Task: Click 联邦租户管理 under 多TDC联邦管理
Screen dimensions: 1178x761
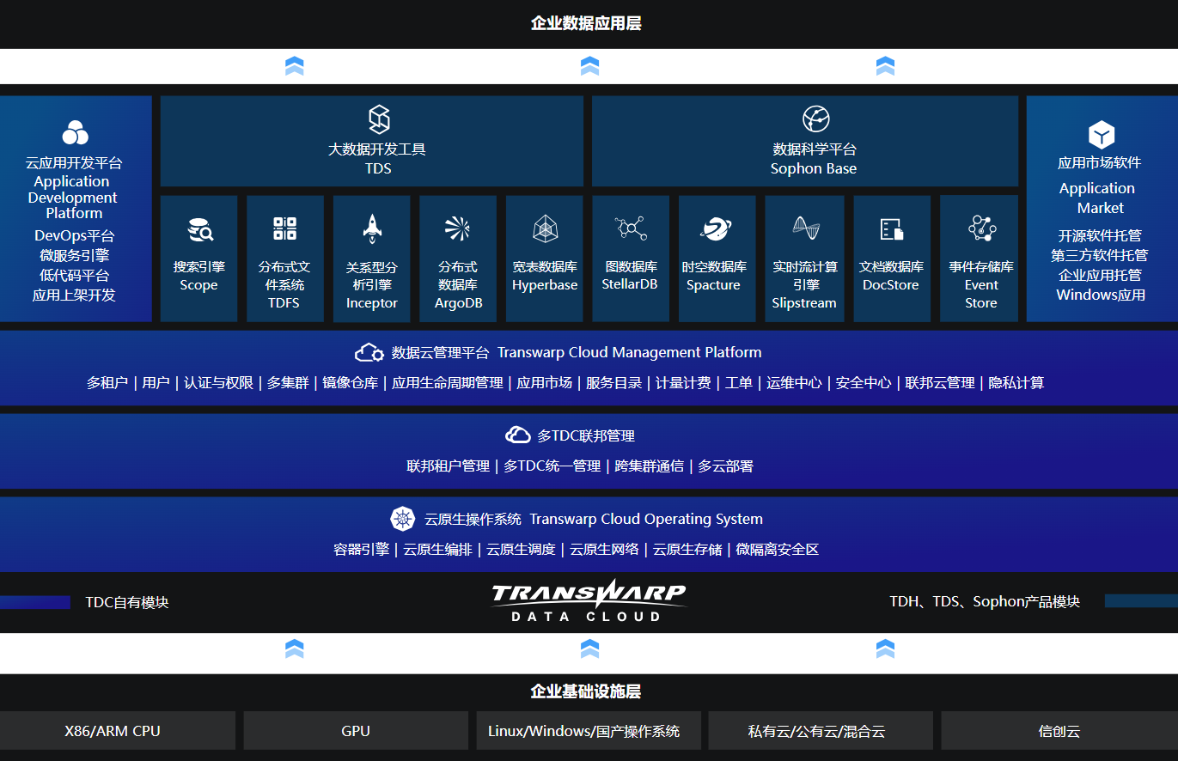Action: [x=449, y=466]
